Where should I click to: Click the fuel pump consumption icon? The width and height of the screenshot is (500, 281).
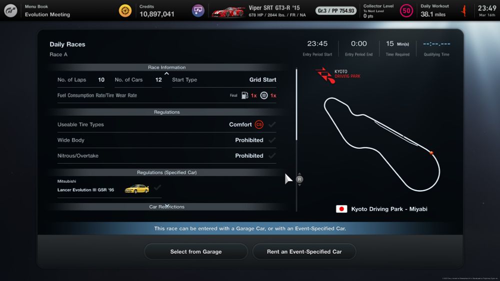244,95
